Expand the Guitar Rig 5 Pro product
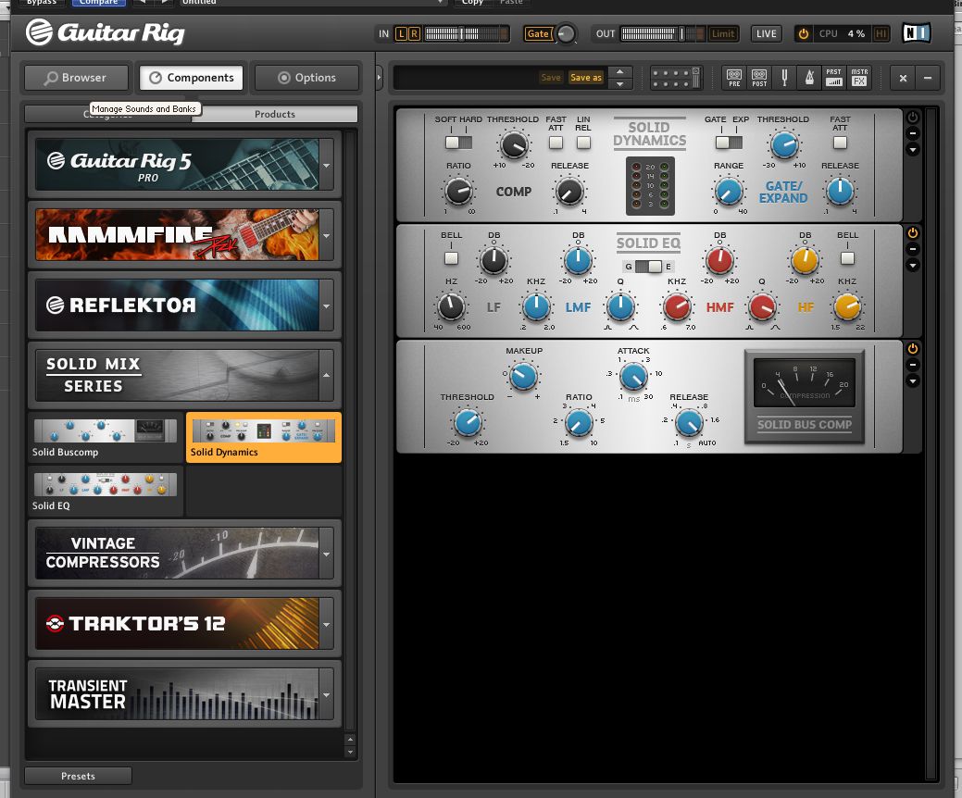The image size is (962, 798). (327, 165)
